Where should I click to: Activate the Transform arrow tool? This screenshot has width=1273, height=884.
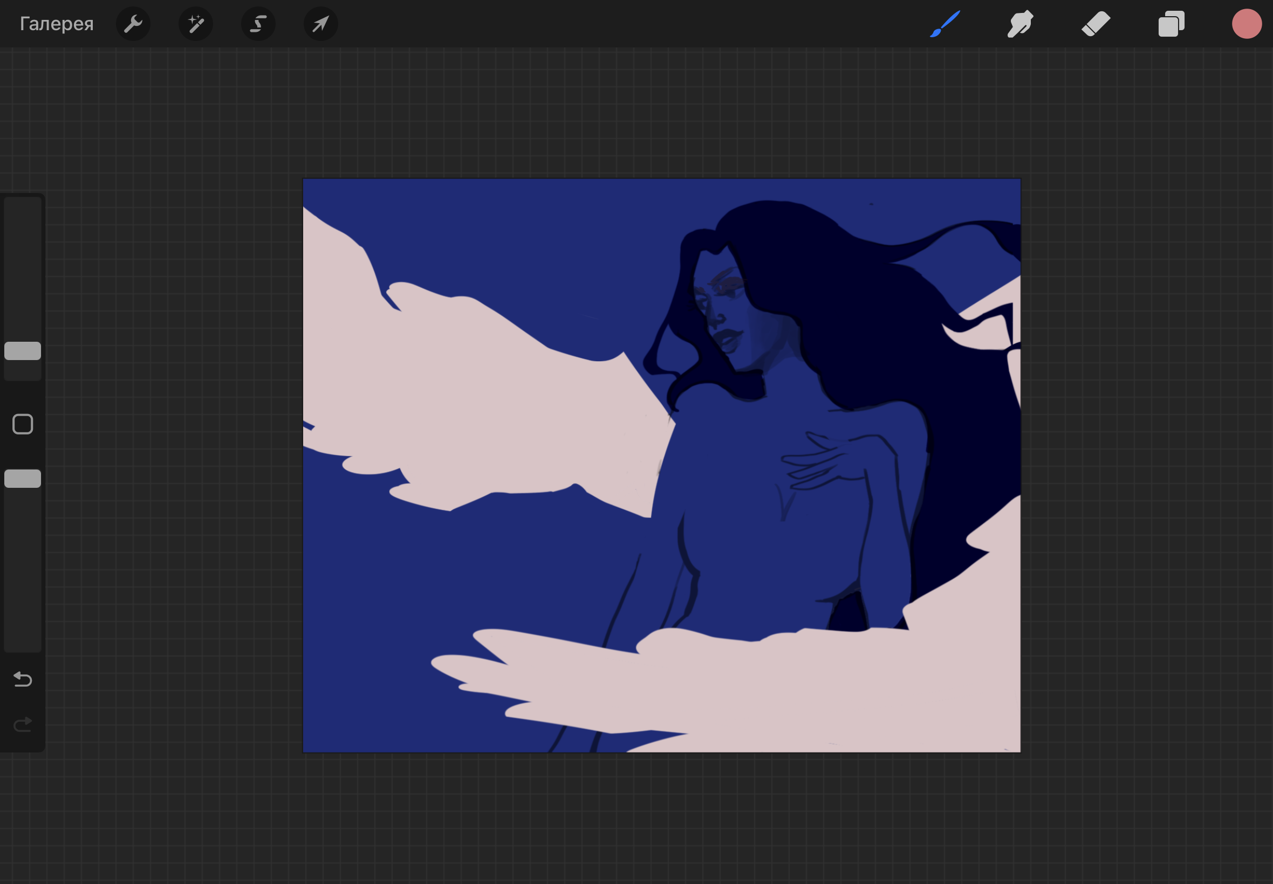pos(321,24)
